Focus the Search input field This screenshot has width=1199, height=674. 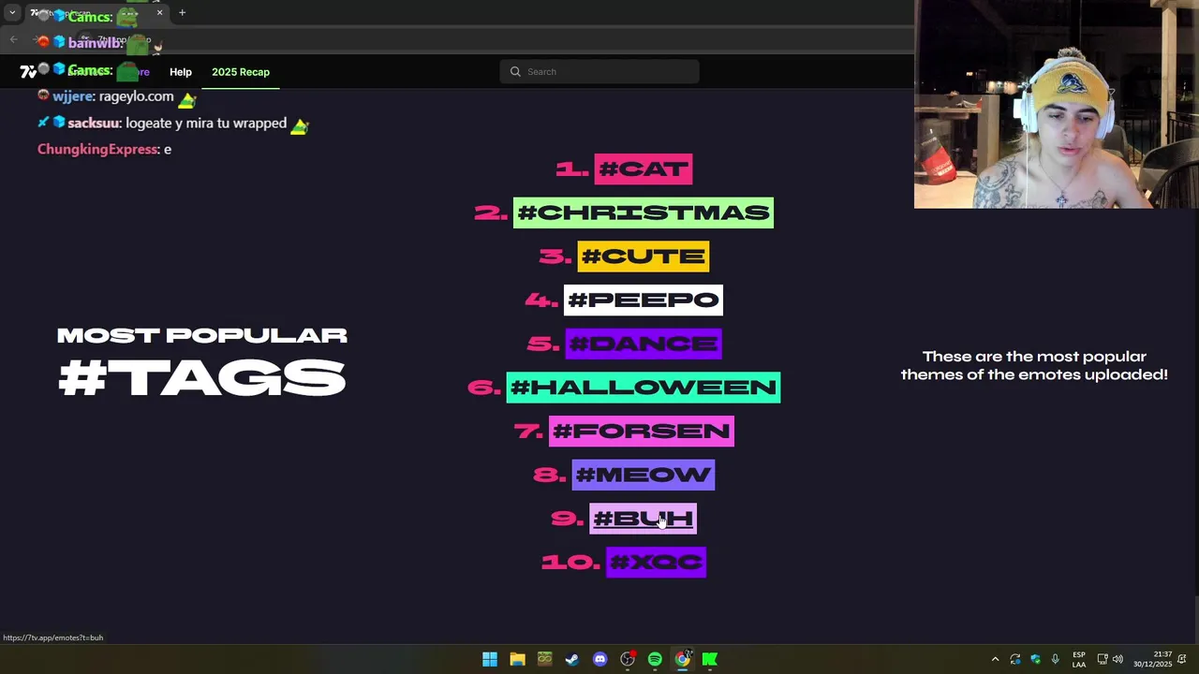coord(599,72)
